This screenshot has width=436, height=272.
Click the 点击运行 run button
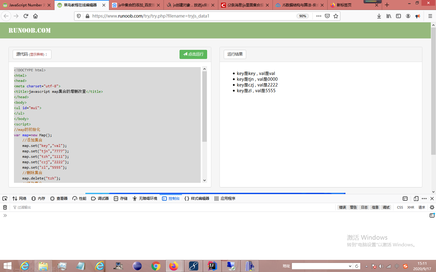[193, 54]
